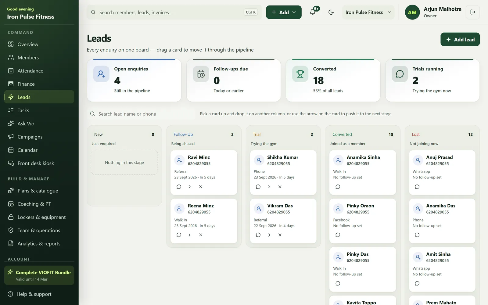
Task: Open Ask Vio assistant
Action: coord(39,124)
